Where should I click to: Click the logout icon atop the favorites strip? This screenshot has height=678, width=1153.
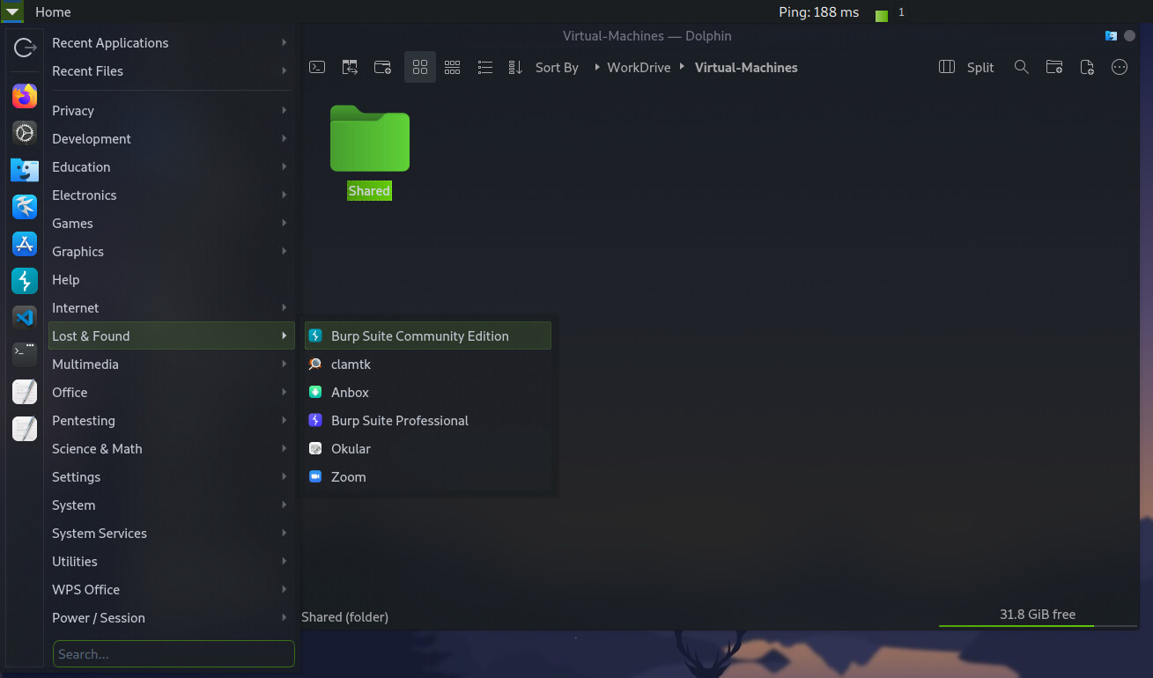pyautogui.click(x=25, y=48)
